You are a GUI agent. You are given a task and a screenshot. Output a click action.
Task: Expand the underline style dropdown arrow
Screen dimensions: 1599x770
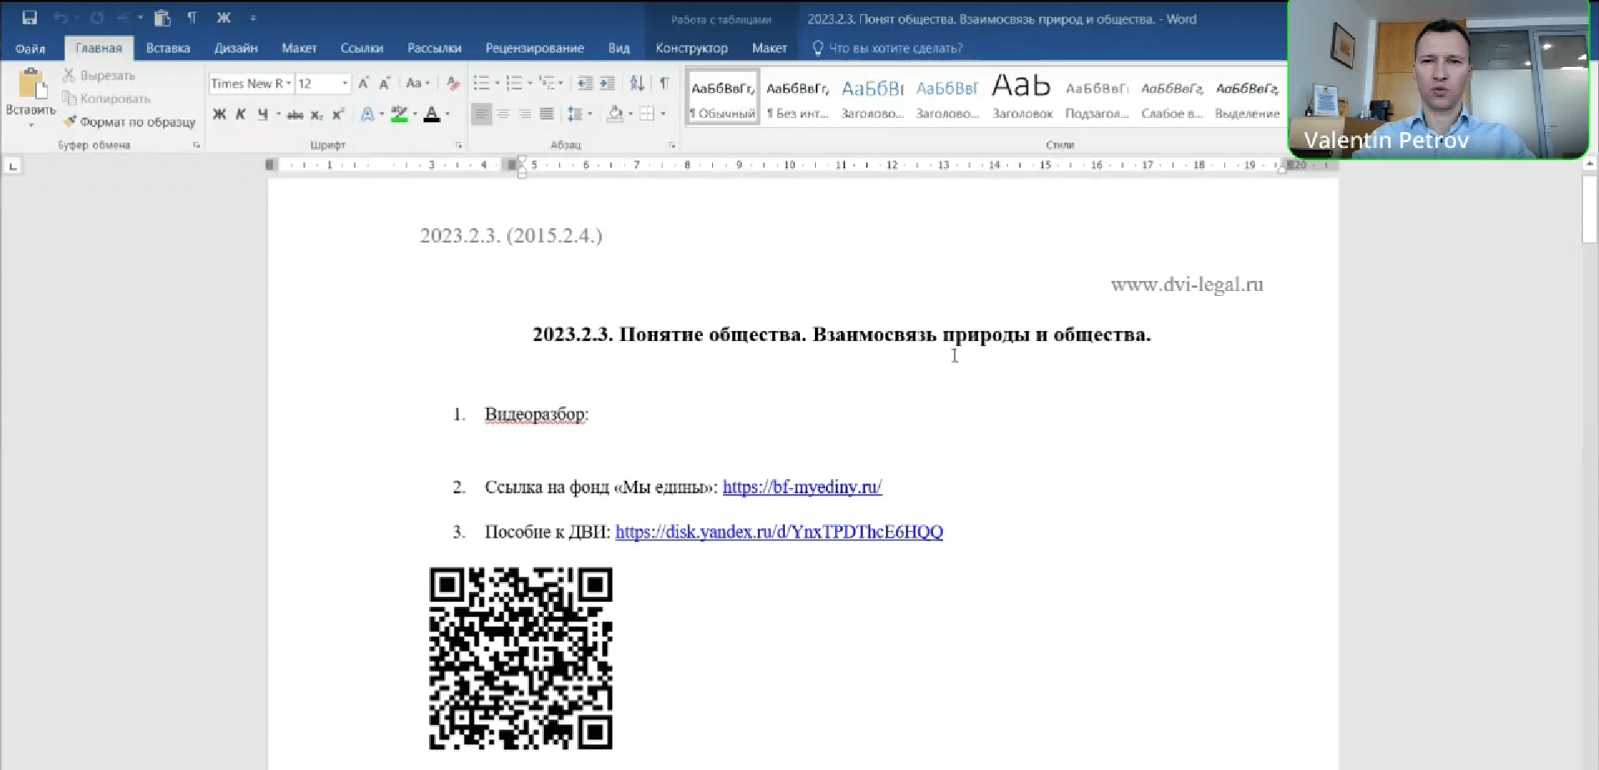pyautogui.click(x=278, y=115)
